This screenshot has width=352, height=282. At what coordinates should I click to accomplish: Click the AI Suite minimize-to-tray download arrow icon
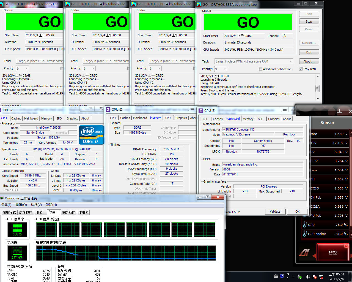[x=340, y=111]
